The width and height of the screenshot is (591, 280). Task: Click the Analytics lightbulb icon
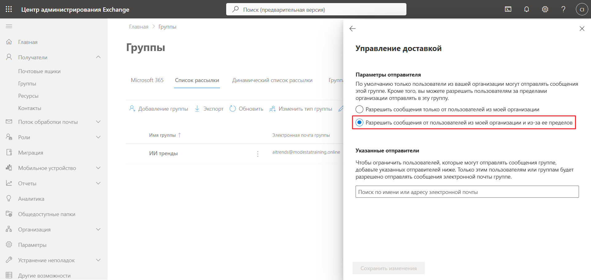9,199
